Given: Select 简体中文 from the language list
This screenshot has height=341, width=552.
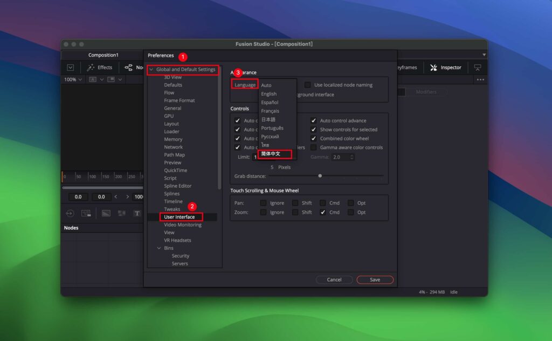Looking at the screenshot, I should (270, 154).
